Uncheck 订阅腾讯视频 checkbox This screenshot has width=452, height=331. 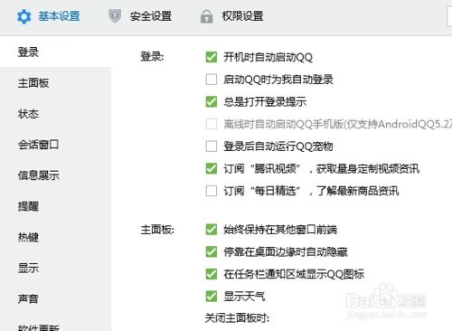[212, 168]
